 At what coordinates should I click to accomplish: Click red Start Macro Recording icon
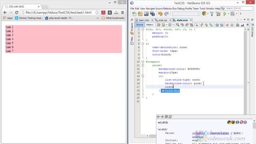(227, 25)
